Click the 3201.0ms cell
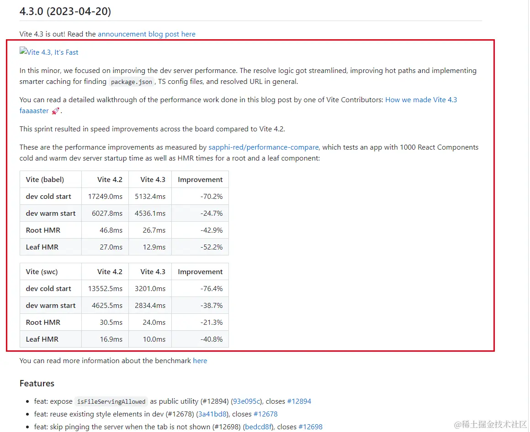 point(150,289)
